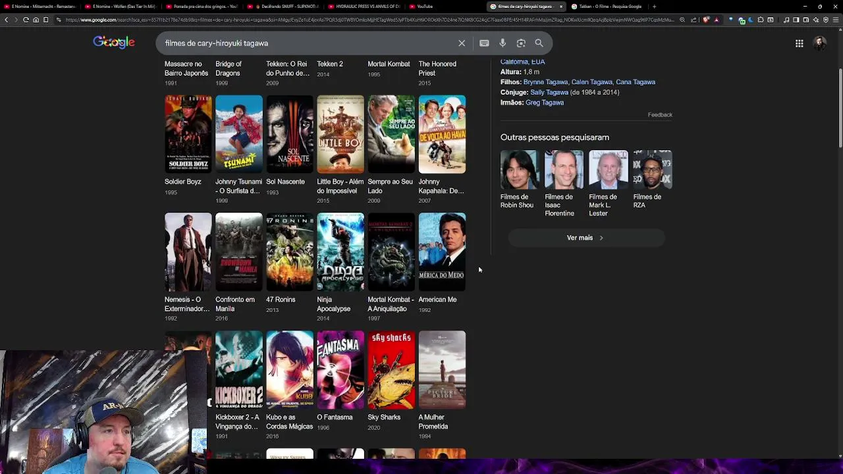
Task: Open the Soldier Boyz movie poster
Action: tap(188, 134)
